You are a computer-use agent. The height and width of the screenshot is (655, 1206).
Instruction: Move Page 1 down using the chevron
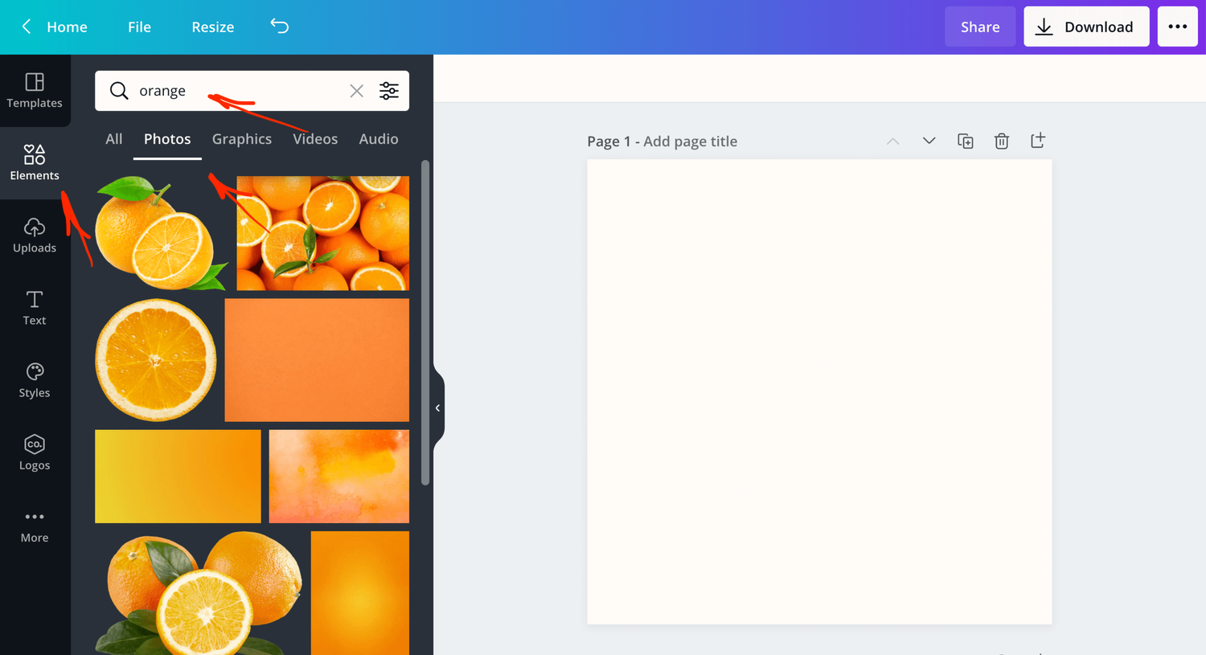point(929,141)
